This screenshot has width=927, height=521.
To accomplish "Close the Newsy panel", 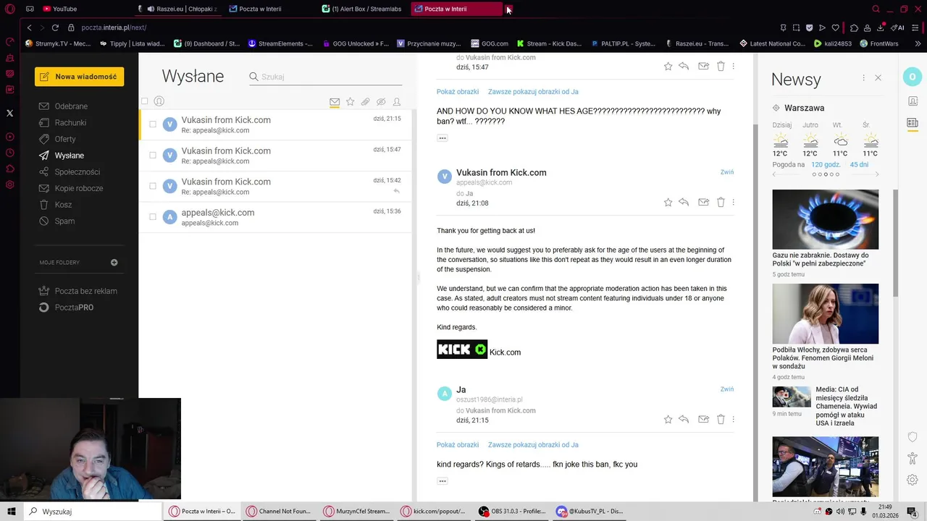I will [x=878, y=77].
